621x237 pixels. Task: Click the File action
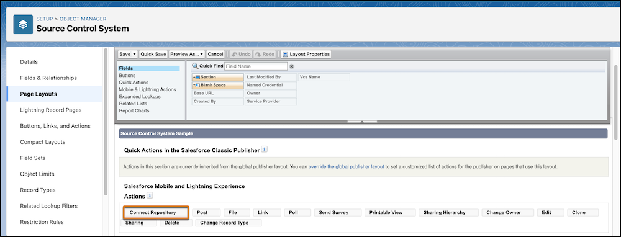click(x=237, y=212)
